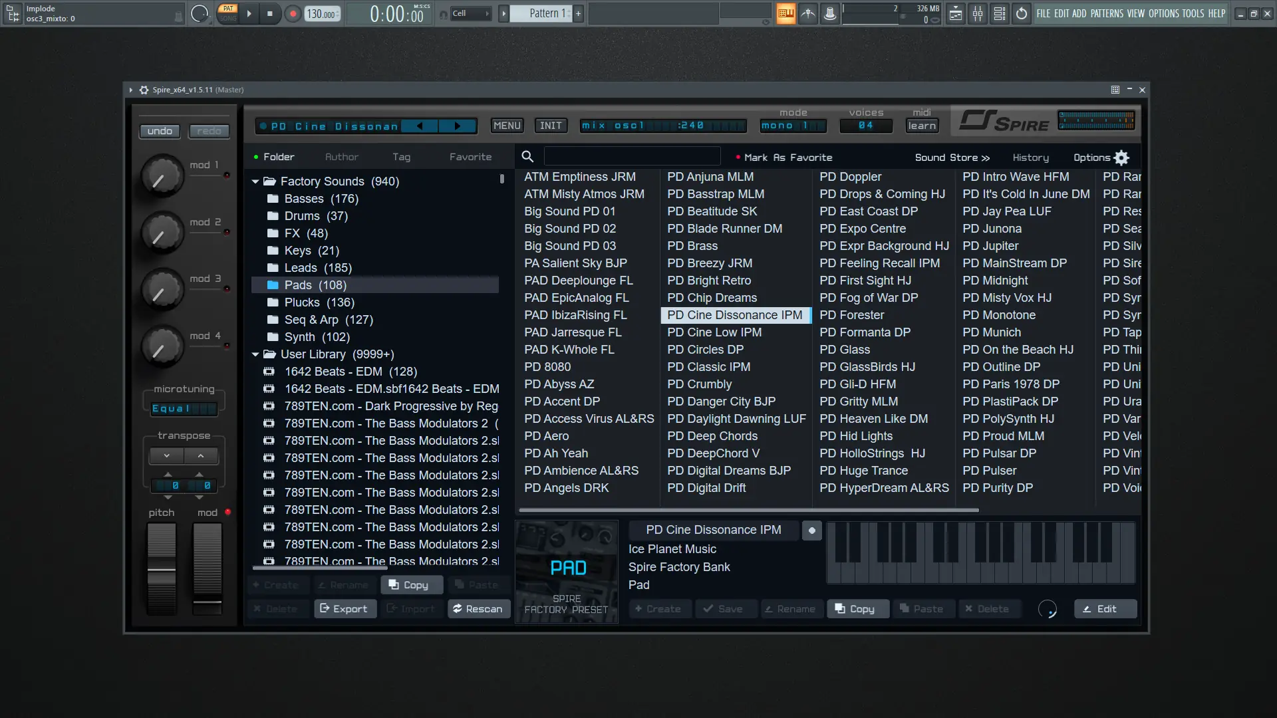Screen dimensions: 1277x718
Task: Toggle Mark As Favorite
Action: tap(787, 158)
